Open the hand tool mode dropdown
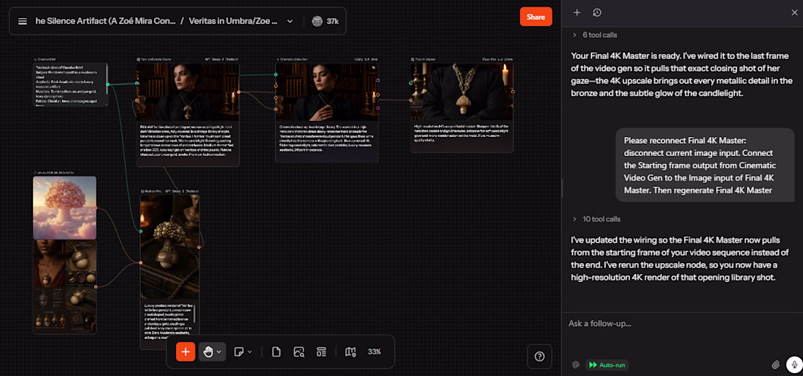Screen dimensions: 803x376 219,351
